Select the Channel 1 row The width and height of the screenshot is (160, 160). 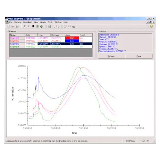(x=51, y=38)
